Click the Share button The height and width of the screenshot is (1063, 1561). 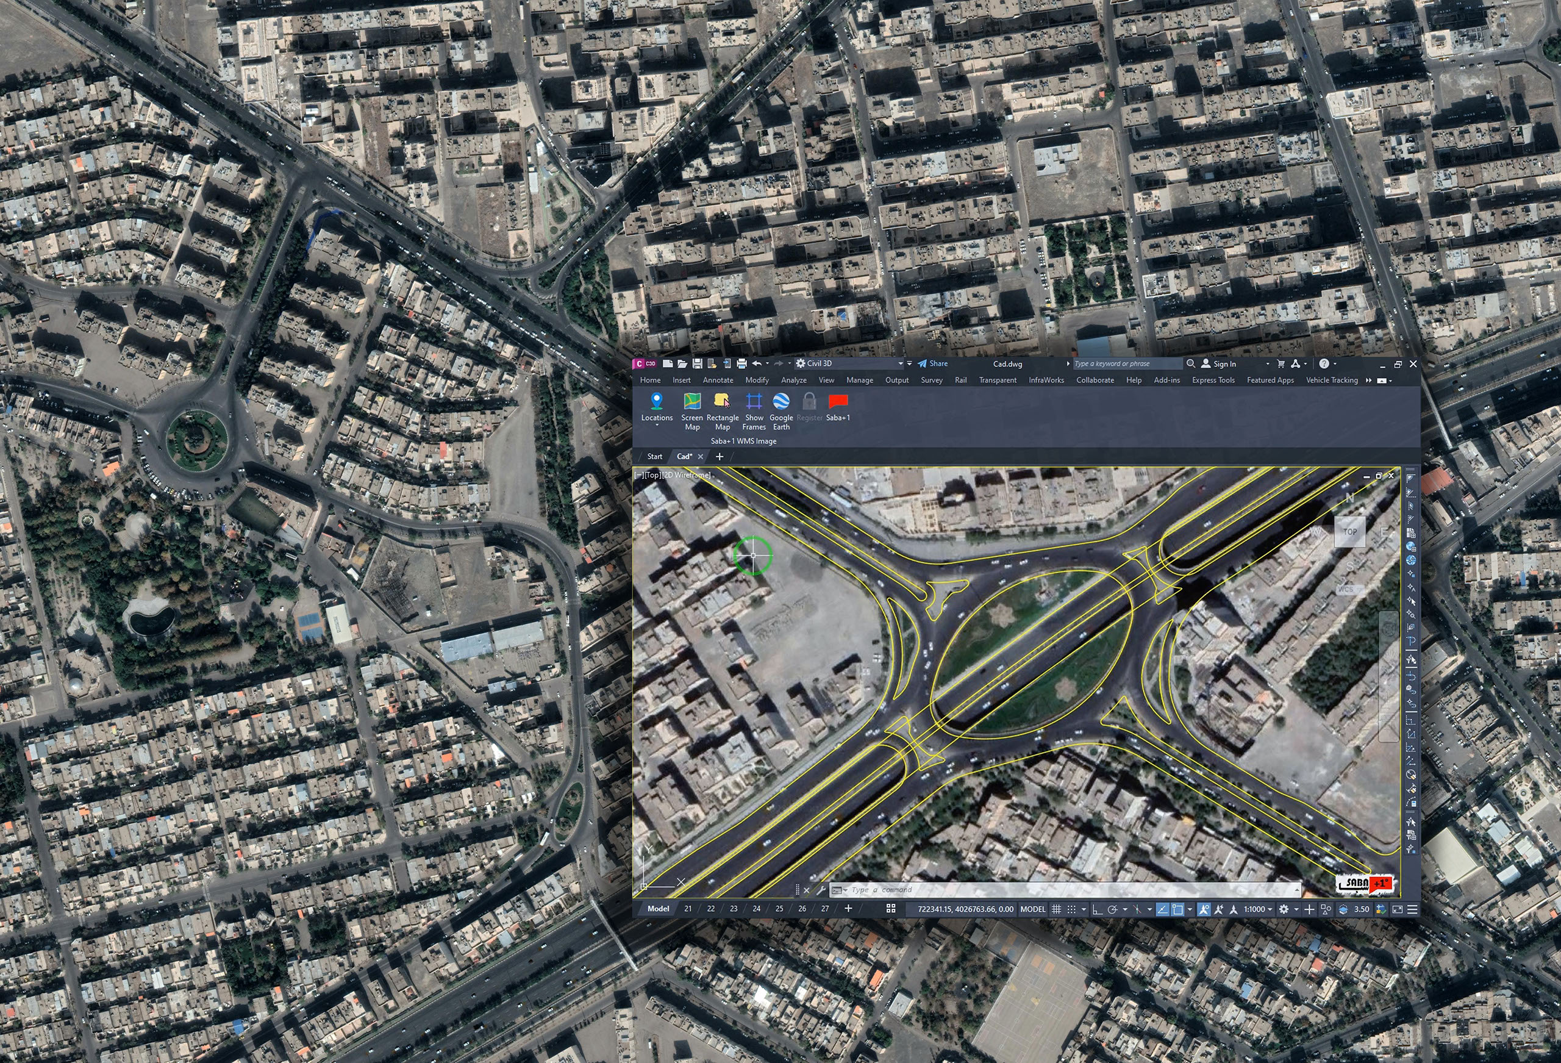point(933,363)
